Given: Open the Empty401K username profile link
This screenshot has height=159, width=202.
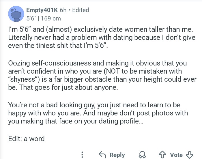Looking at the screenshot, I should (42, 10).
